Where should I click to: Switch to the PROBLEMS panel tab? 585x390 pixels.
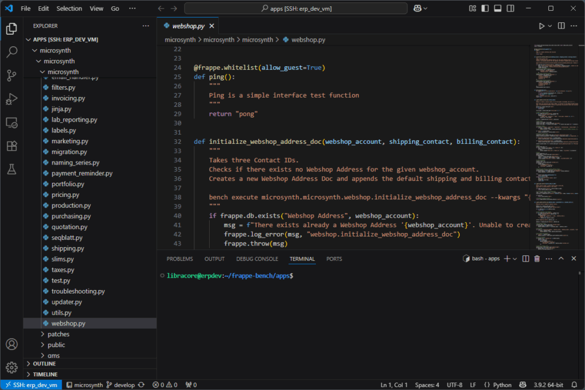tap(180, 259)
